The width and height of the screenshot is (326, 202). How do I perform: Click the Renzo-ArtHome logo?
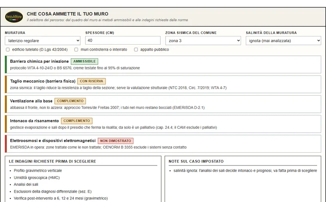(x=14, y=17)
